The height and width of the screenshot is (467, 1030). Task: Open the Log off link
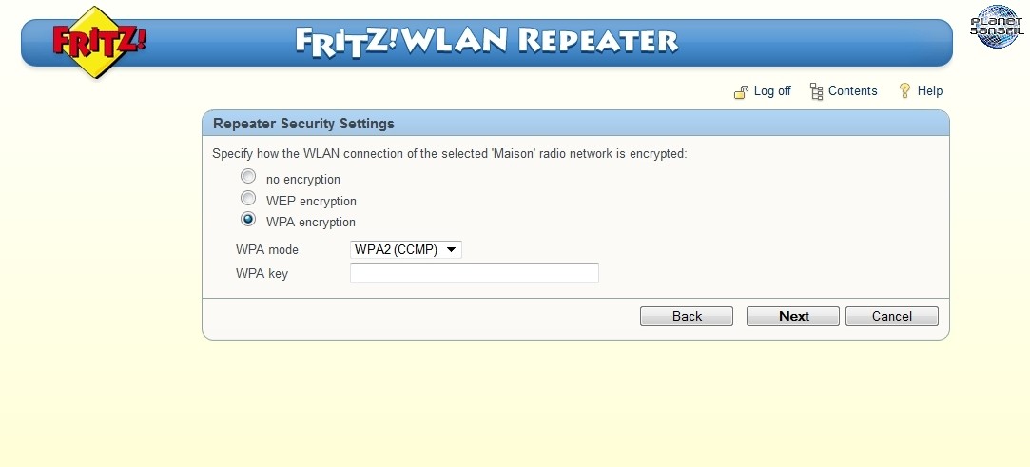click(772, 91)
